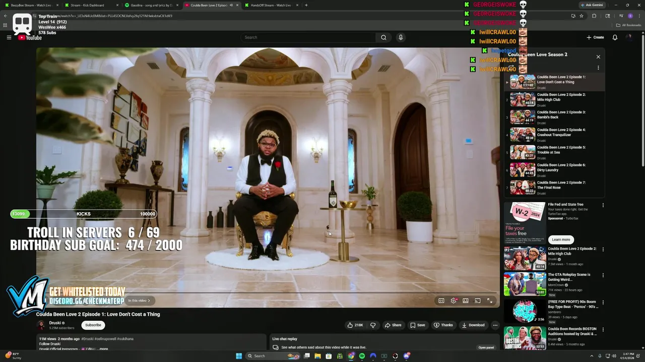The height and width of the screenshot is (362, 645).
Task: Open File Explorer from the taskbar
Action: 317,356
